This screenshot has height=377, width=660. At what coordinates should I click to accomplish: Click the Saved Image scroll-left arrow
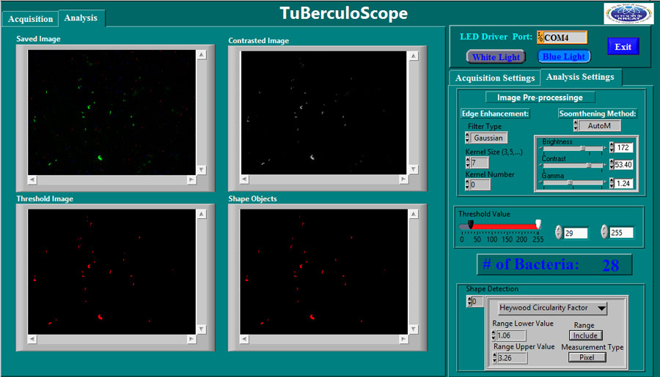point(32,179)
